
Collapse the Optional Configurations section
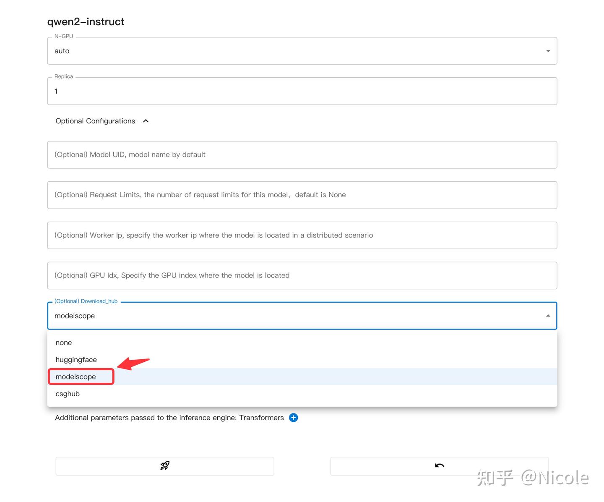pos(145,121)
